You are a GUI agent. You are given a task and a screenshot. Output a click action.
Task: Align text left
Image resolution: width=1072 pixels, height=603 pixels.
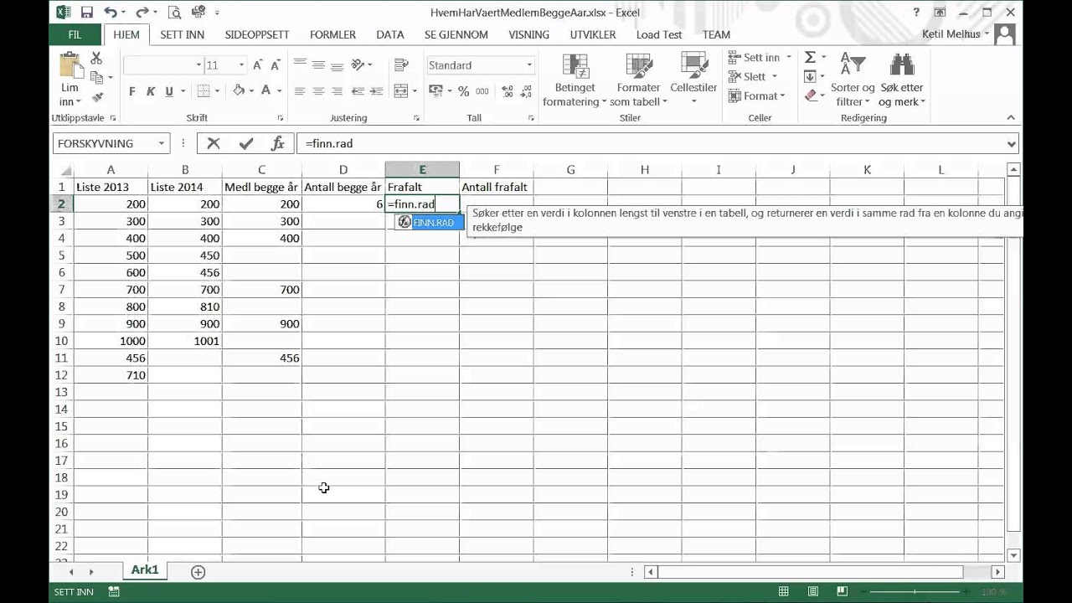point(299,91)
